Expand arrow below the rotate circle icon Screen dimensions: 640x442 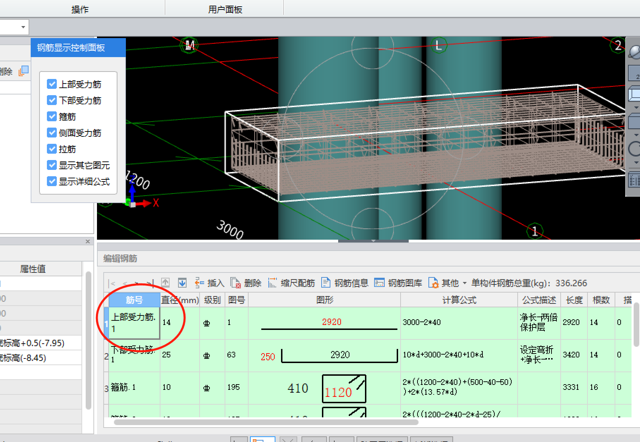636,162
